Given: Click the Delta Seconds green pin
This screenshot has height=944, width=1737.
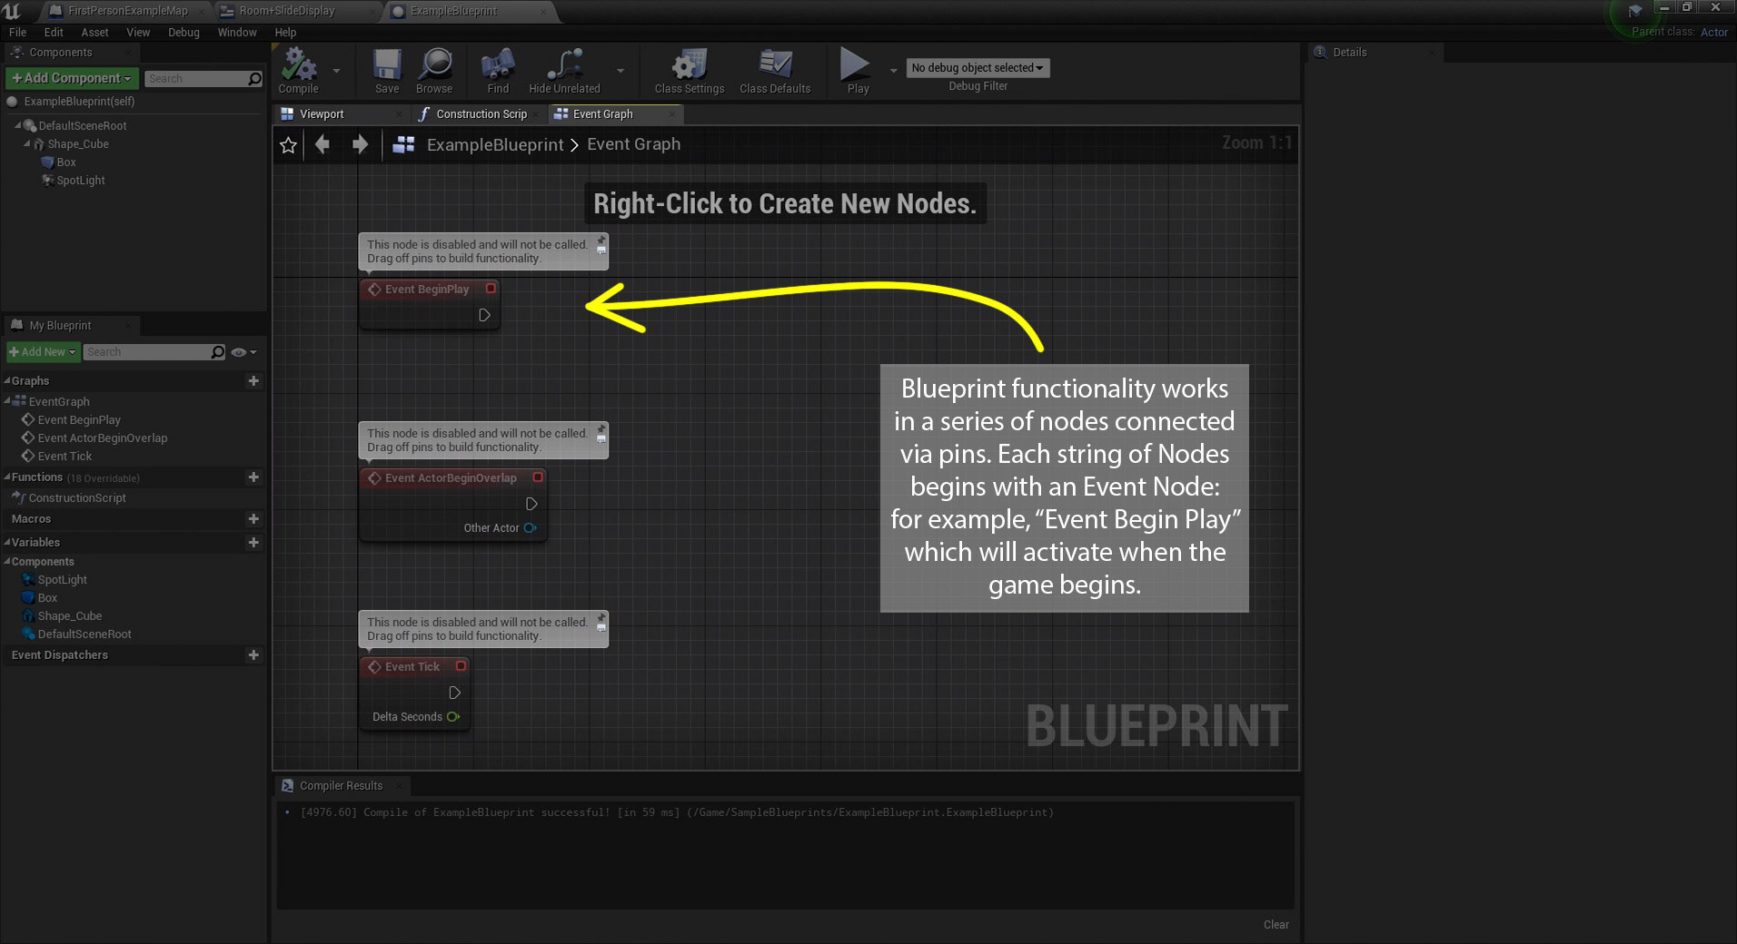Looking at the screenshot, I should point(452,717).
